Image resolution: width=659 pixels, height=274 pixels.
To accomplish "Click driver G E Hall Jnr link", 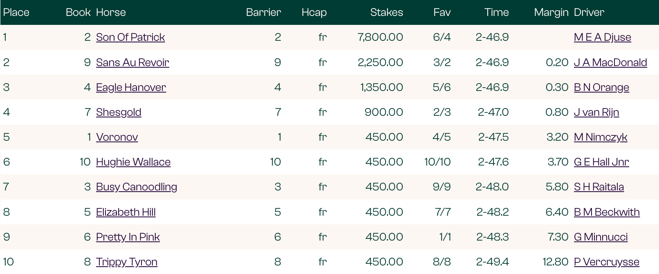I will [x=601, y=162].
